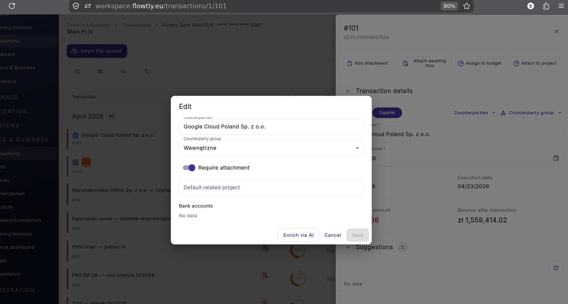Click the Save button in dialog
This screenshot has width=568, height=304.
click(357, 235)
